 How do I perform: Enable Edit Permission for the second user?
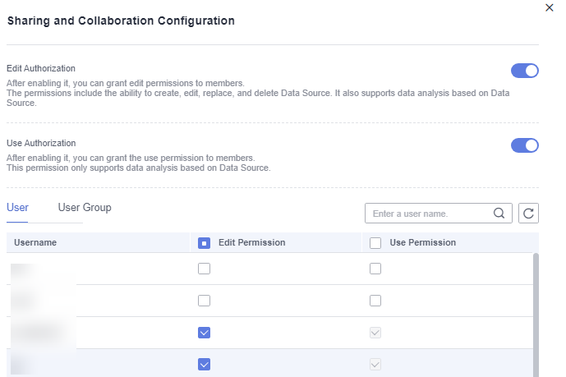(x=205, y=301)
